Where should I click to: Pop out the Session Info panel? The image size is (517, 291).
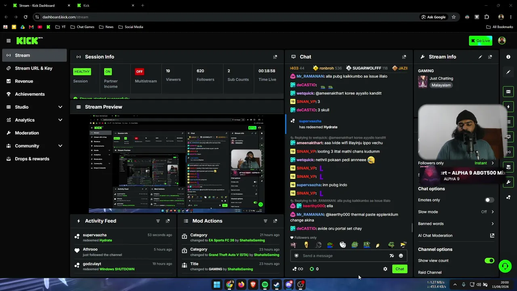[x=275, y=57]
